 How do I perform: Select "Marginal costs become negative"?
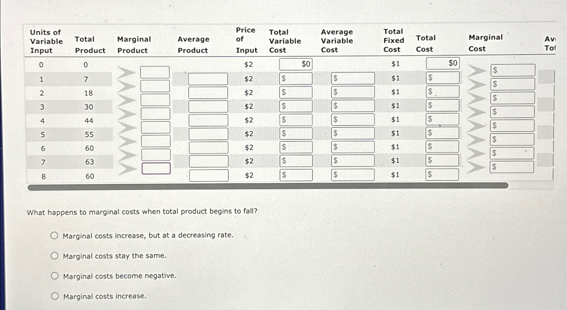[55, 276]
